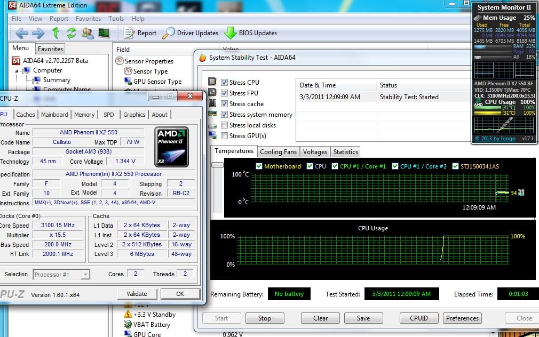Select Summary item in the tree
Viewport: 539px width, 337px height.
[x=57, y=80]
